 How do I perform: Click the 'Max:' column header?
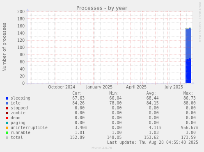coord(188,93)
